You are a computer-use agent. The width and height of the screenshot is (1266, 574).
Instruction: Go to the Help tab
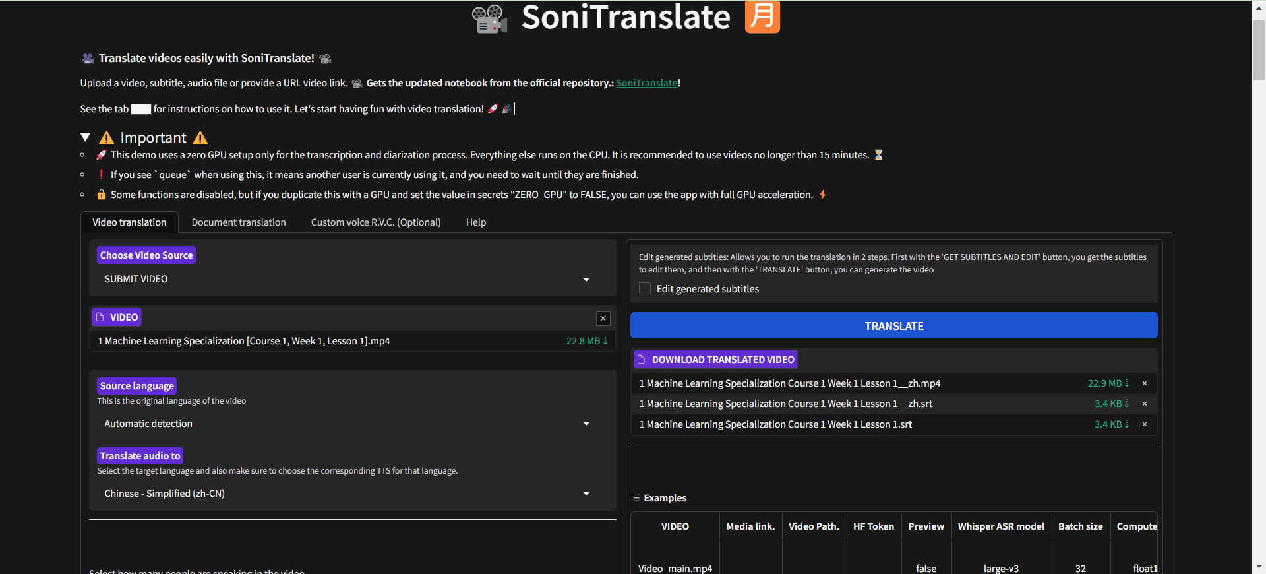click(475, 222)
